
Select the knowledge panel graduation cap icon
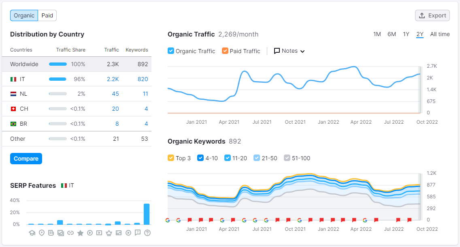[32, 233]
